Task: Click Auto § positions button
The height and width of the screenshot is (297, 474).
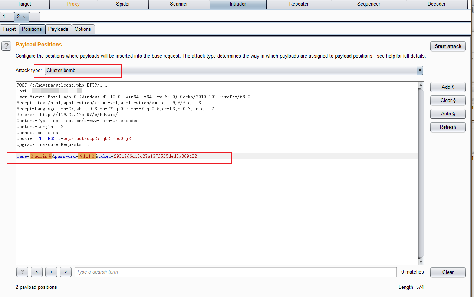Action: 448,114
